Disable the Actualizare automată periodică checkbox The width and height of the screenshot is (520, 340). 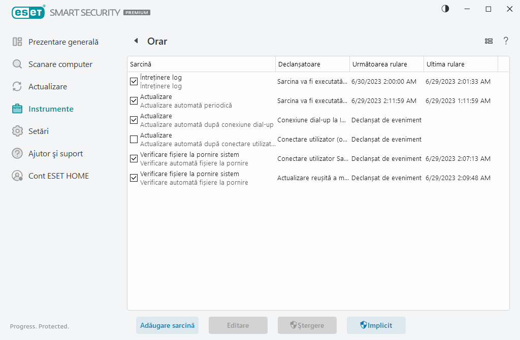[134, 101]
